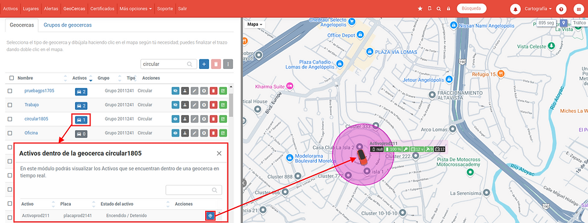Close the Activos dentro de la geocerca popup
The width and height of the screenshot is (588, 223).
[x=219, y=153]
